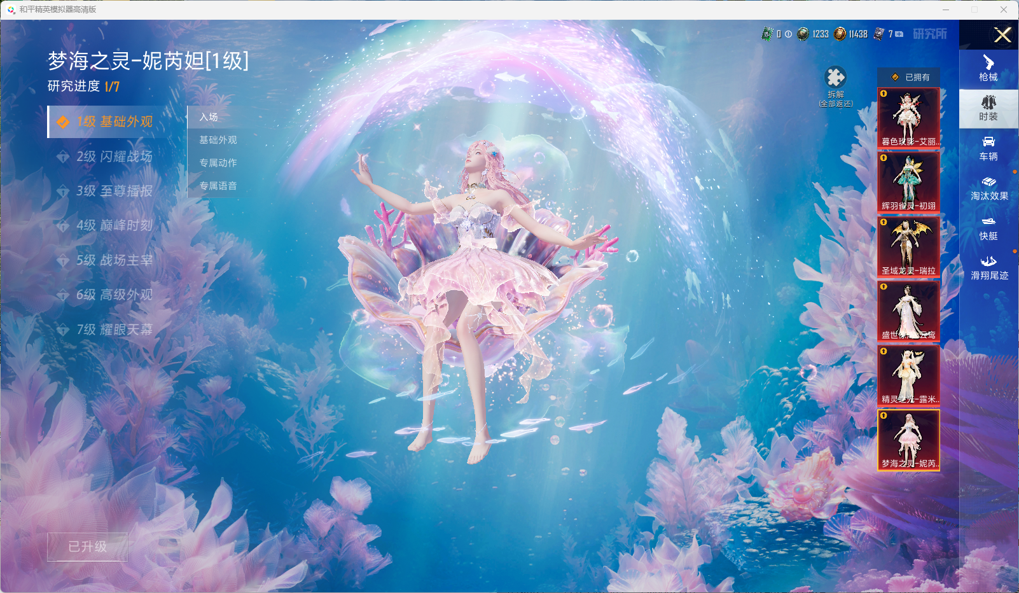1019x593 pixels.
Task: Open the 滑翔尾迹 glide trail category
Action: pyautogui.click(x=988, y=268)
